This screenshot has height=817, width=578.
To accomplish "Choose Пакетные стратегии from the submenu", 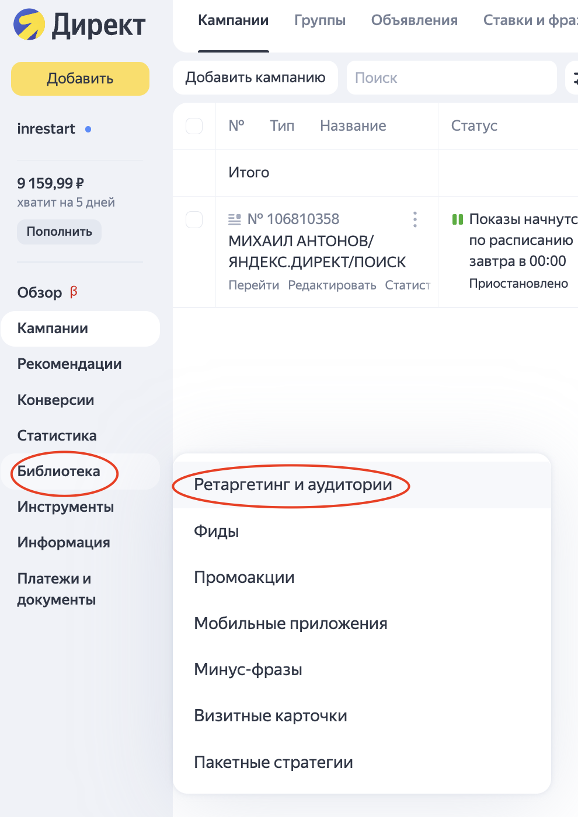I will pos(362,762).
